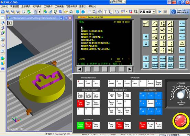Click the RESET key on the keypad
190x136 pixels.
(146, 24)
